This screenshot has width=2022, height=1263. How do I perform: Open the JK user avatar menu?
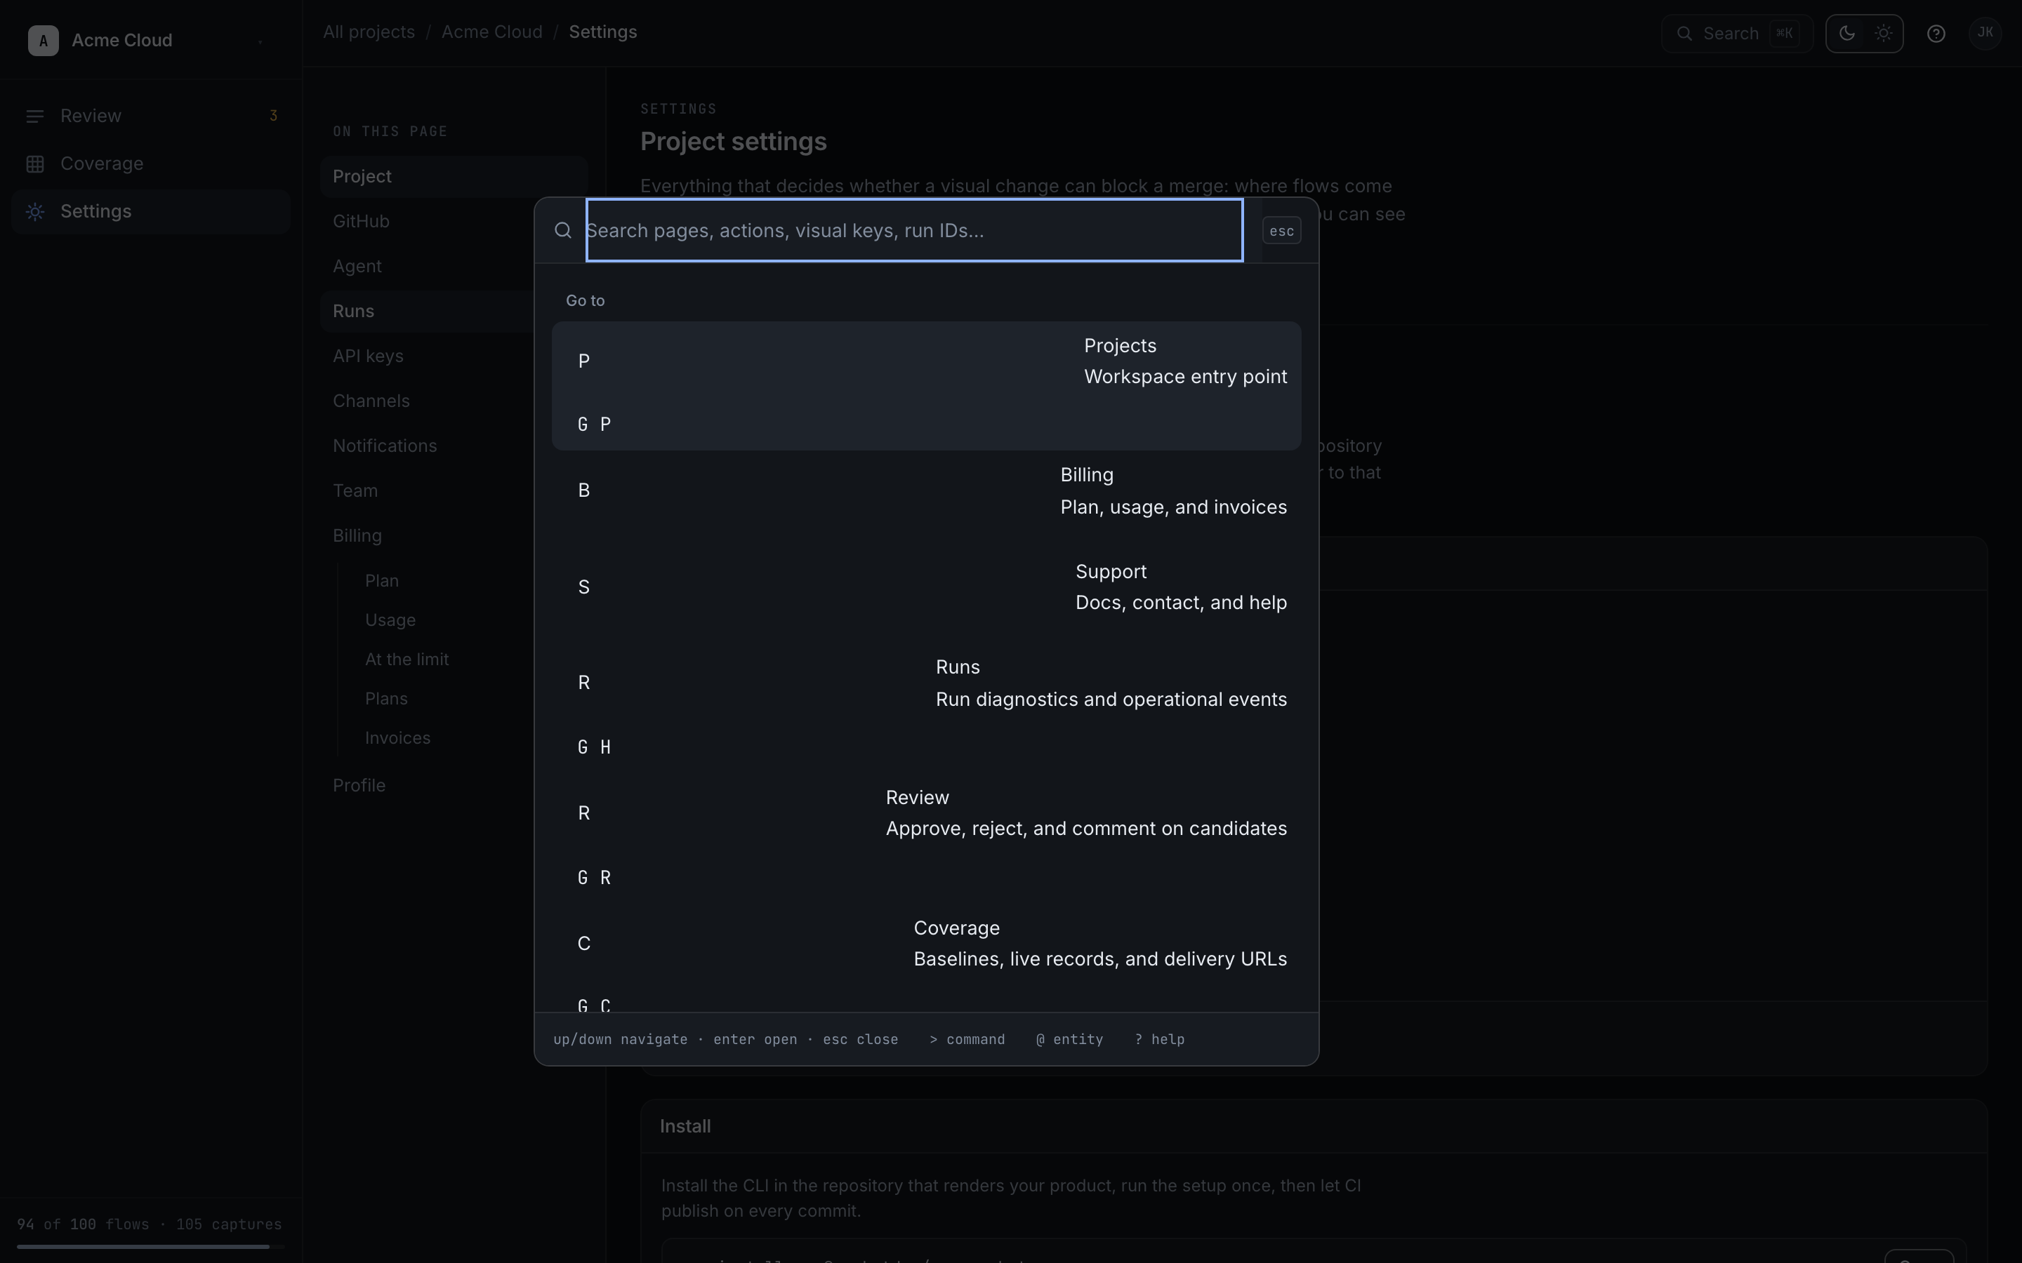tap(1985, 34)
